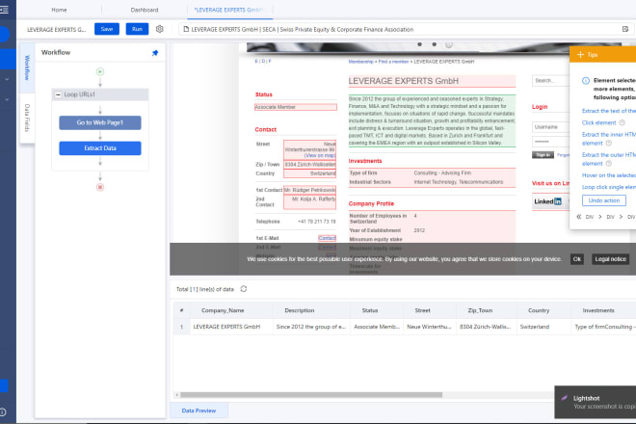Click chevron after first DIV in element path
The width and height of the screenshot is (636, 424).
[x=600, y=217]
